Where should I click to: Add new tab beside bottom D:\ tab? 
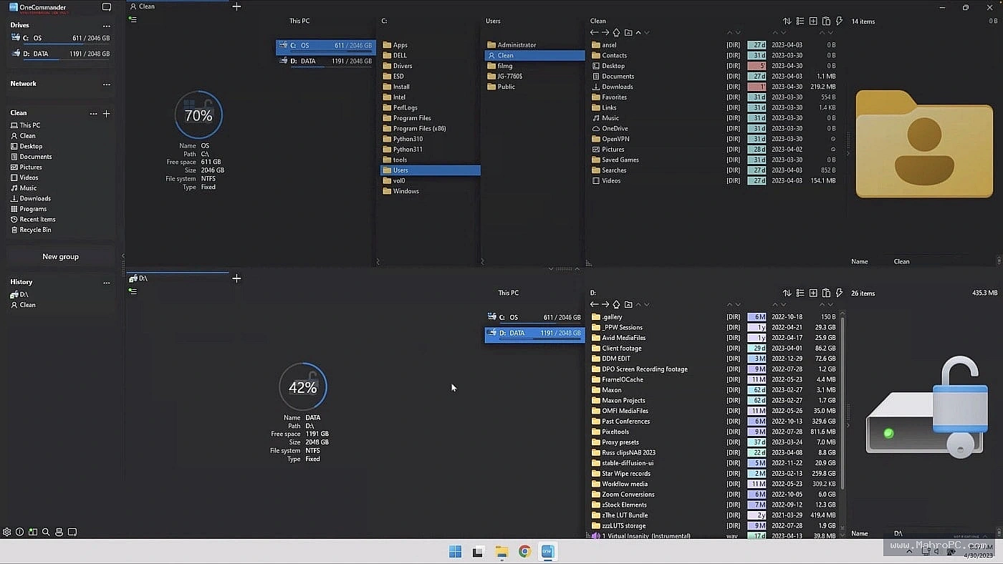(236, 278)
